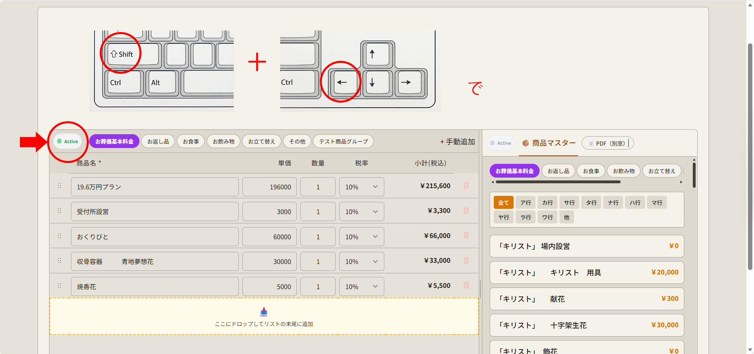This screenshot has width=754, height=354.
Task: Delete 焼香花 row using trash icon
Action: pos(466,285)
